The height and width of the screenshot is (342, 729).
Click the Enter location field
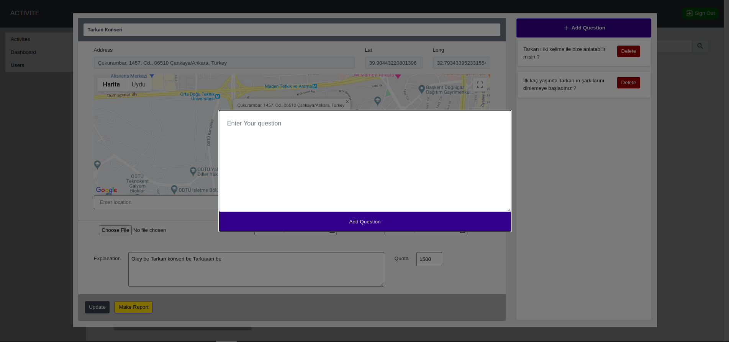click(x=156, y=202)
